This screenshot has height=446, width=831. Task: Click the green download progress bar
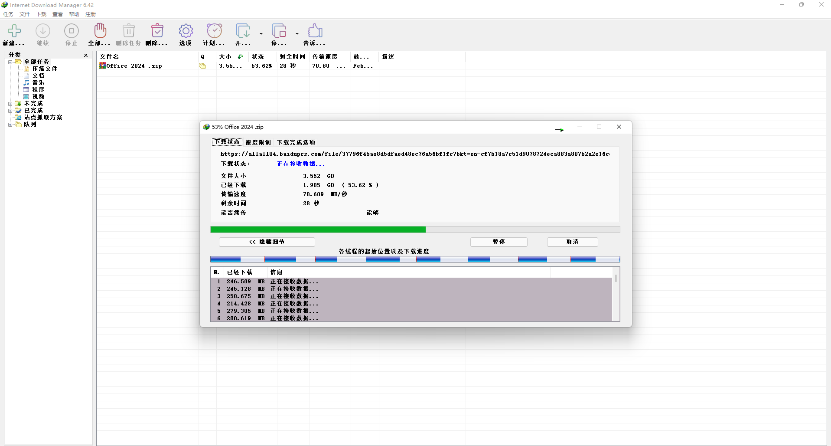pos(415,230)
